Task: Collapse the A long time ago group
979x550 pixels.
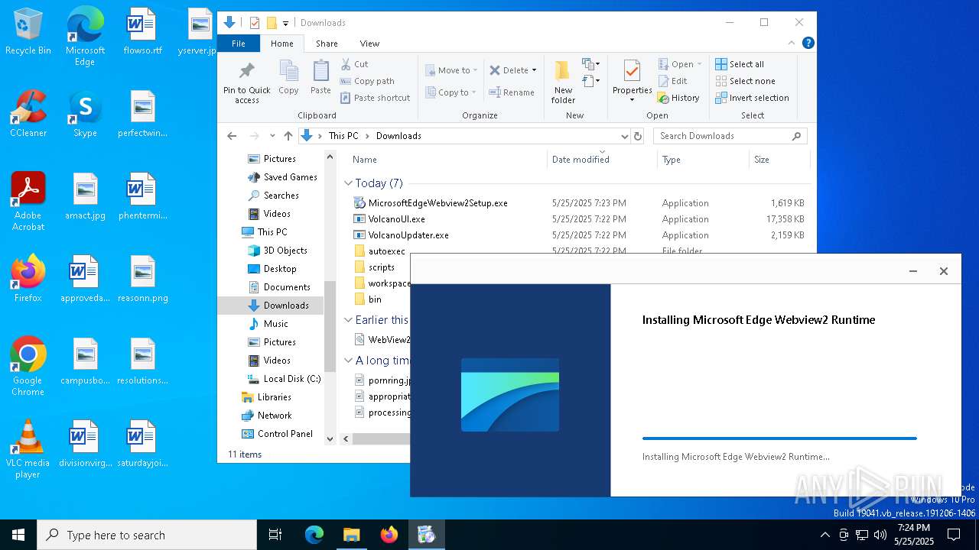Action: coord(348,361)
